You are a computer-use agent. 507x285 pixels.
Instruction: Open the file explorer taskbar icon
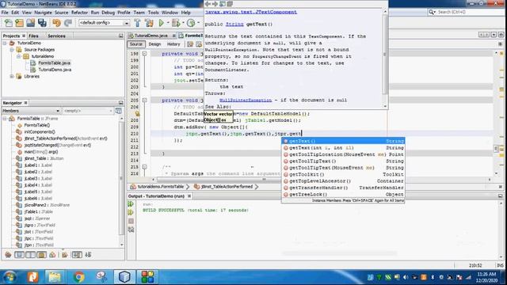[x=55, y=277]
